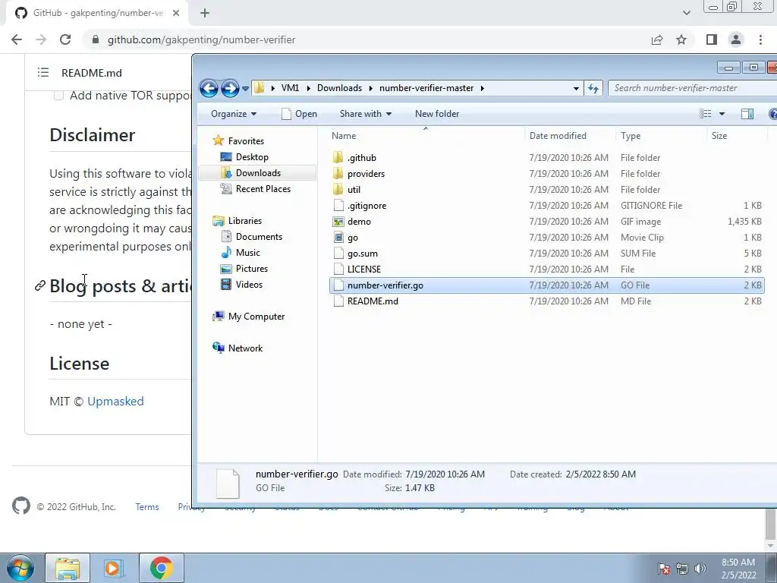
Task: Click VM1 in the address breadcrumb
Action: (x=290, y=88)
